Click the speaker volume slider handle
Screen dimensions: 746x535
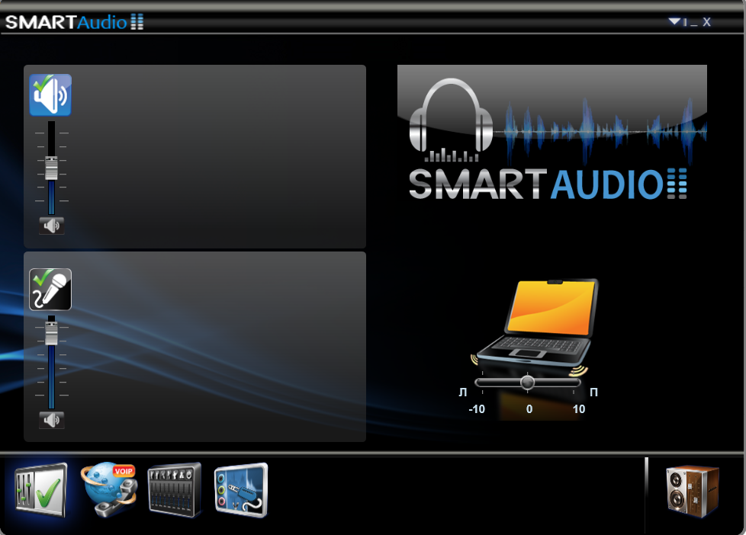[51, 168]
